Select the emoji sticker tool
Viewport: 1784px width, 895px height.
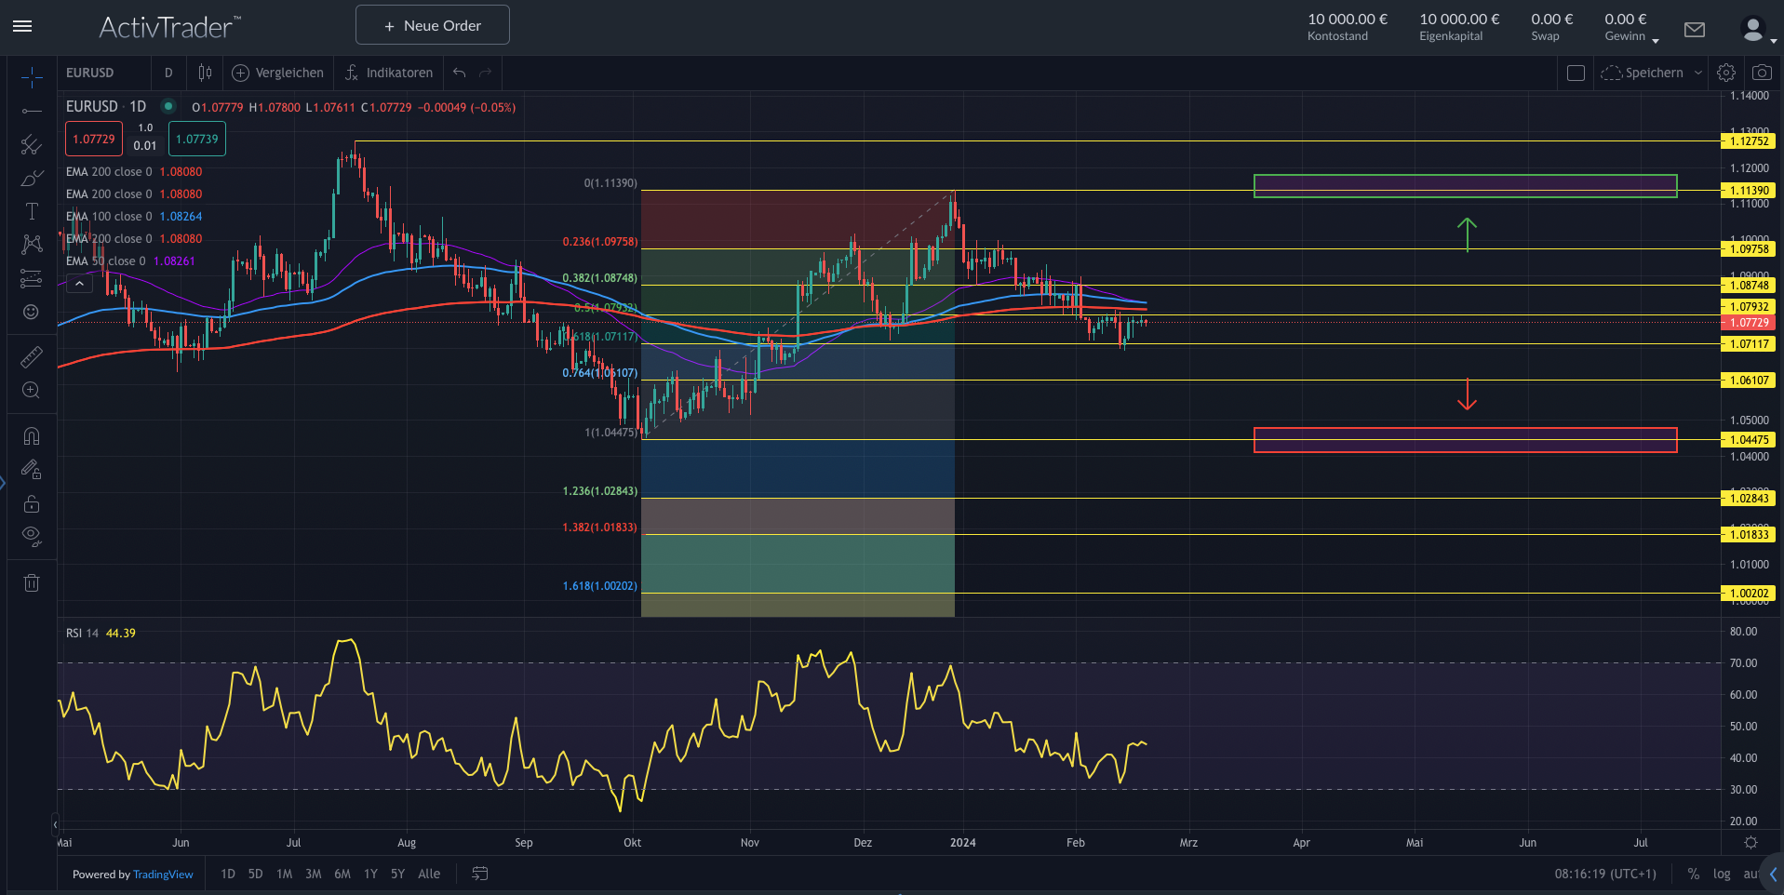32,313
